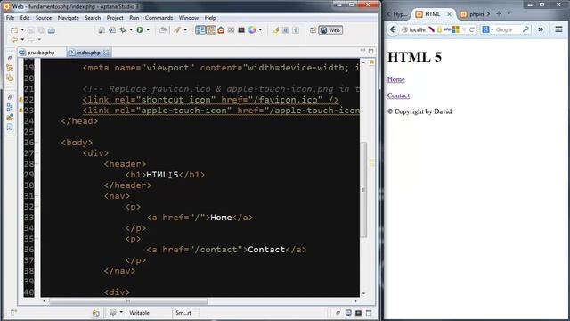
Task: Close the index.php editor tab
Action: click(x=106, y=53)
